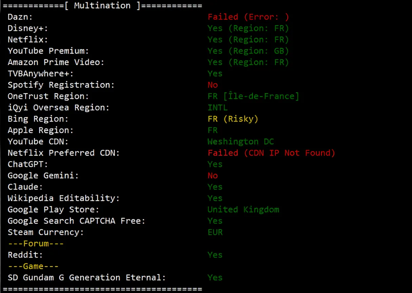Click the SD Gundam G Generation Eternal label
Screen dimensions: 412x293
click(x=87, y=277)
